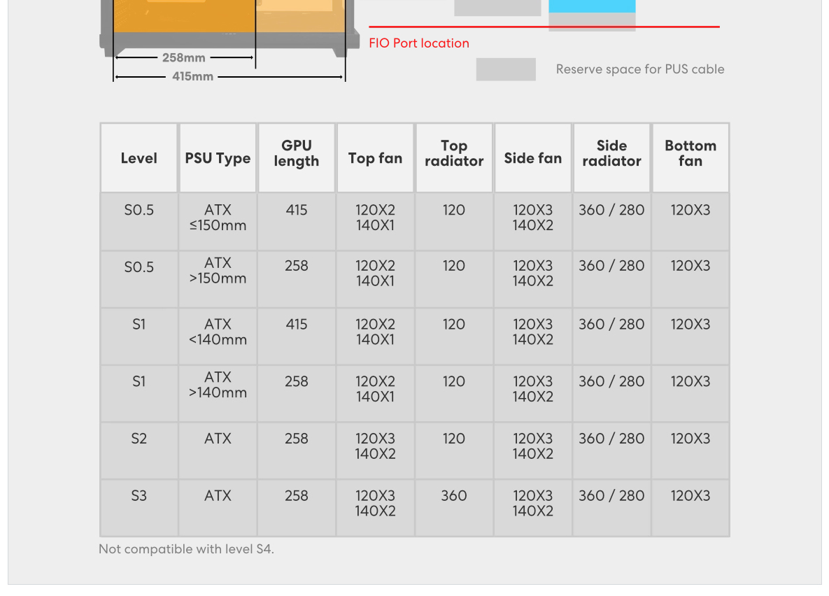Click the "415mm" dimension label in the diagram
This screenshot has height=596, width=829.
192,76
